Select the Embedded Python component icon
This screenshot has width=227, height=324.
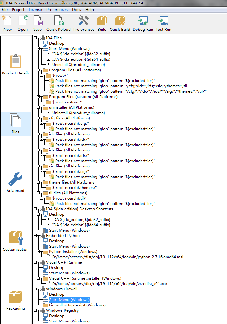pos(42,236)
